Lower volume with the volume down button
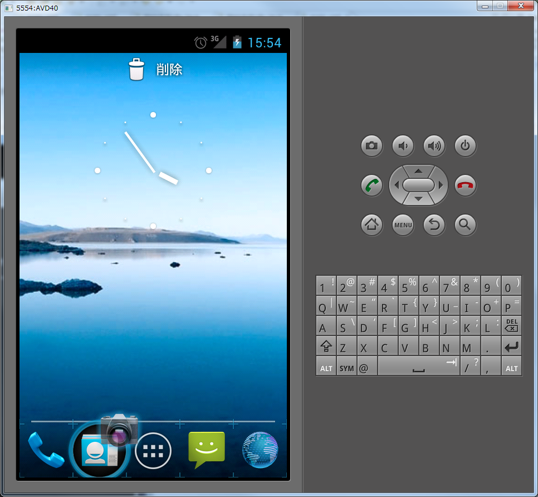The height and width of the screenshot is (497, 538). 403,146
